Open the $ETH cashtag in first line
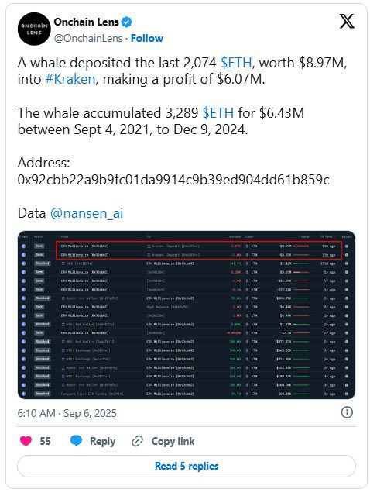The image size is (370, 496). 236,63
